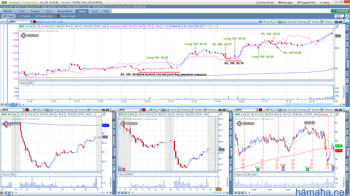Screen dimensions: 350x196
Task: Click the MERCK & CO INC. COM link
Action: click(x=50, y=22)
